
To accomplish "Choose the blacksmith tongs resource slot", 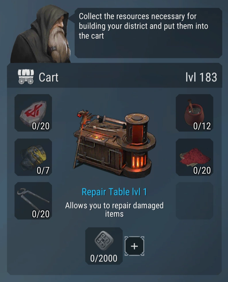I will 33,201.
